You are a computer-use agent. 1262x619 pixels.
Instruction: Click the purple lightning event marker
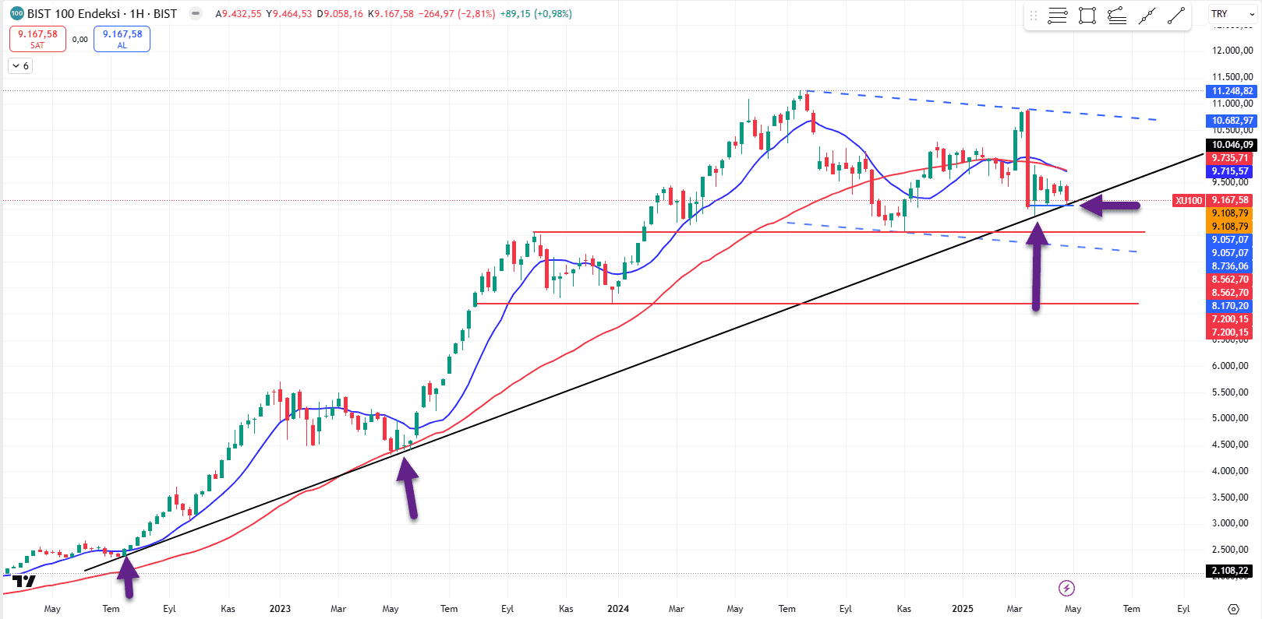tap(1066, 588)
